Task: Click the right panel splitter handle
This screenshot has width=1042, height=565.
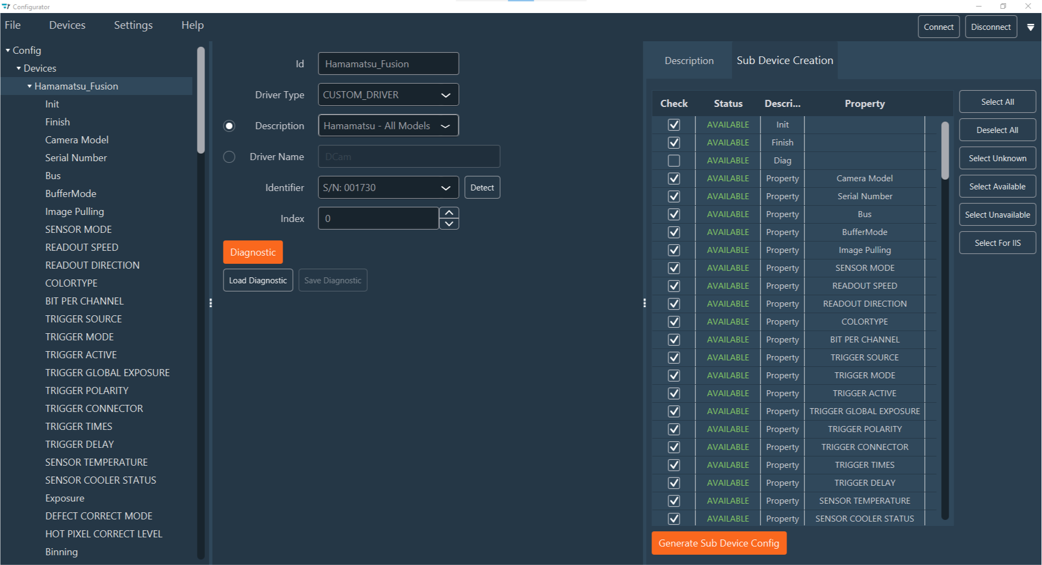Action: (x=644, y=303)
